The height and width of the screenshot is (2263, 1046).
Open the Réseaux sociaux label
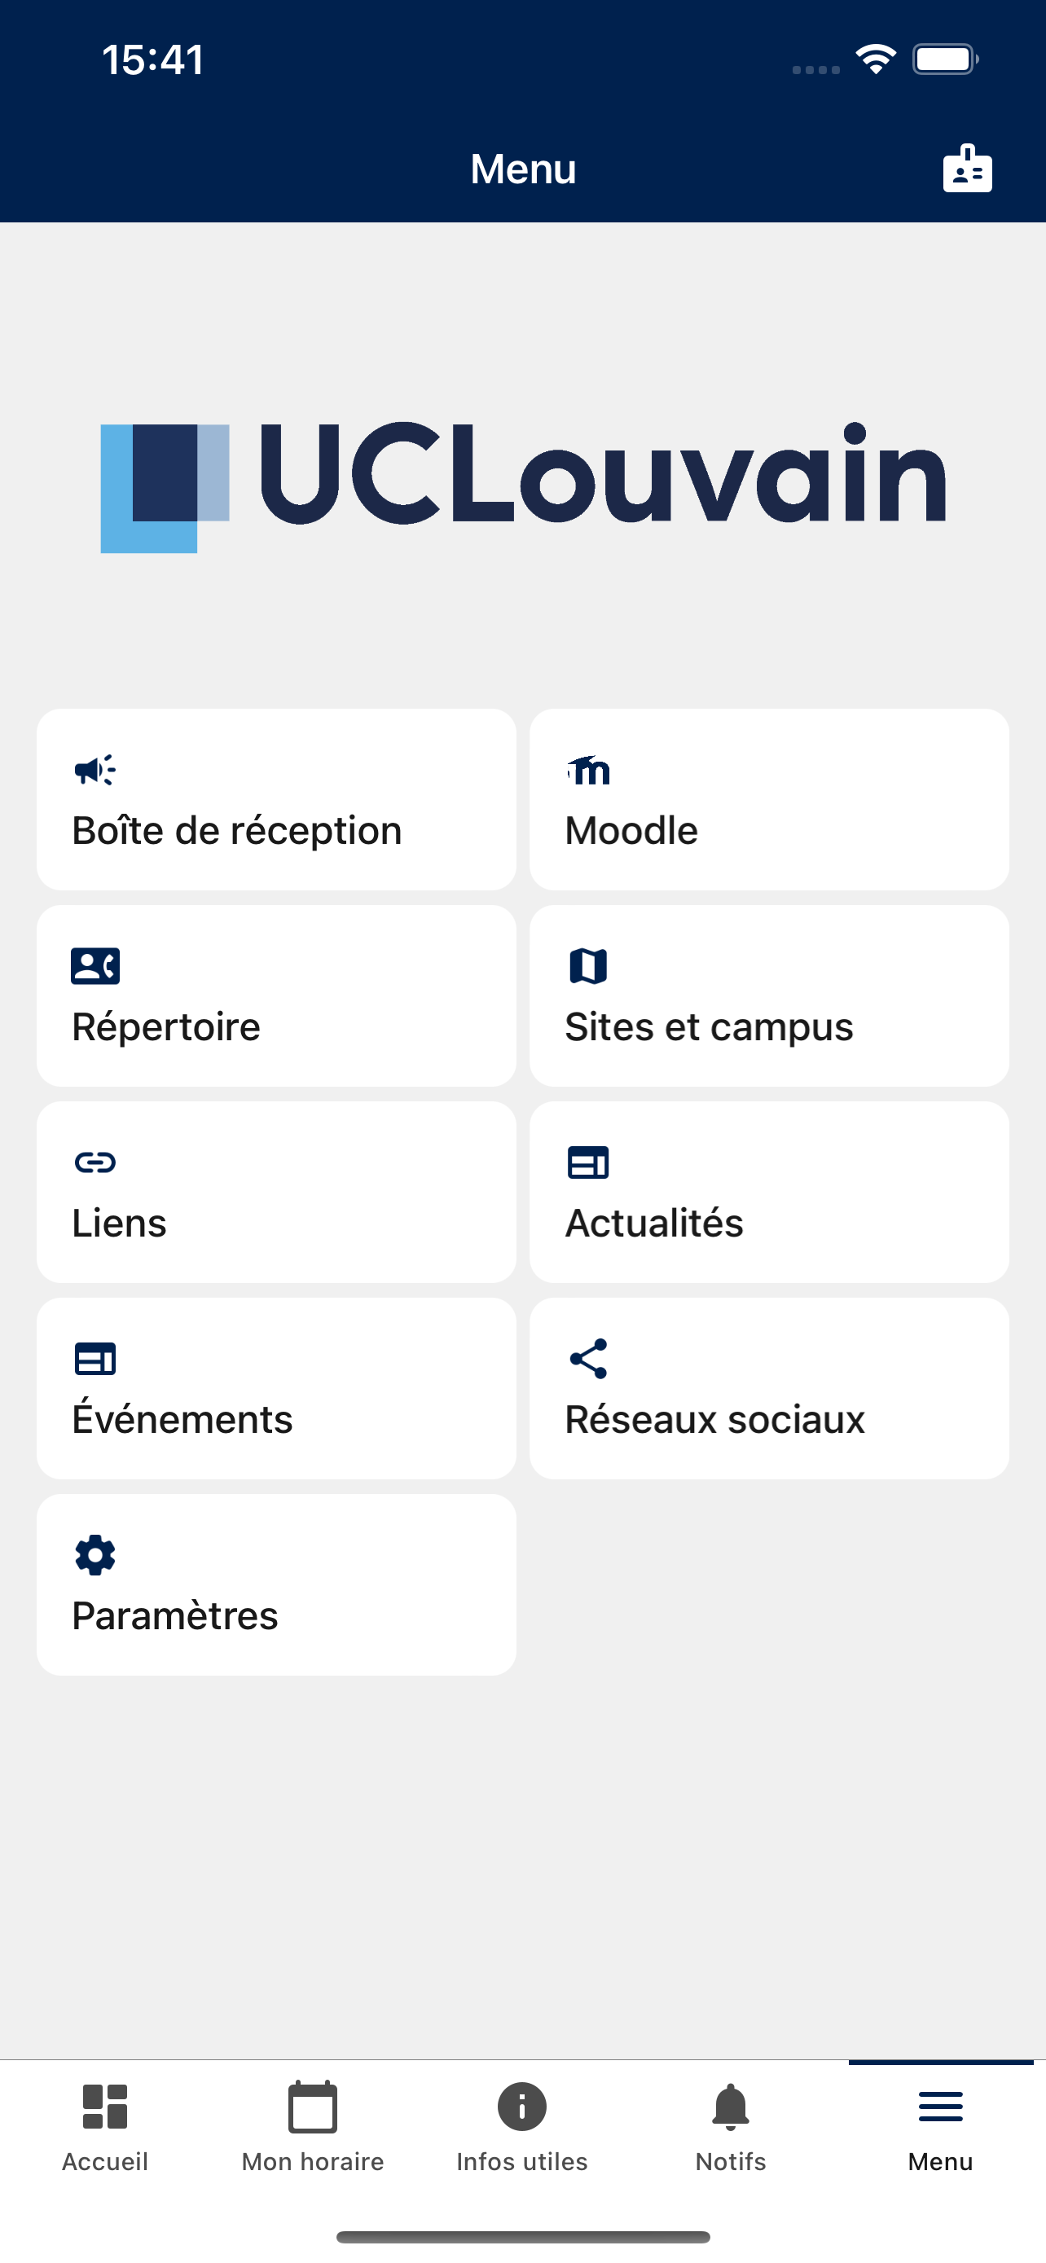715,1420
